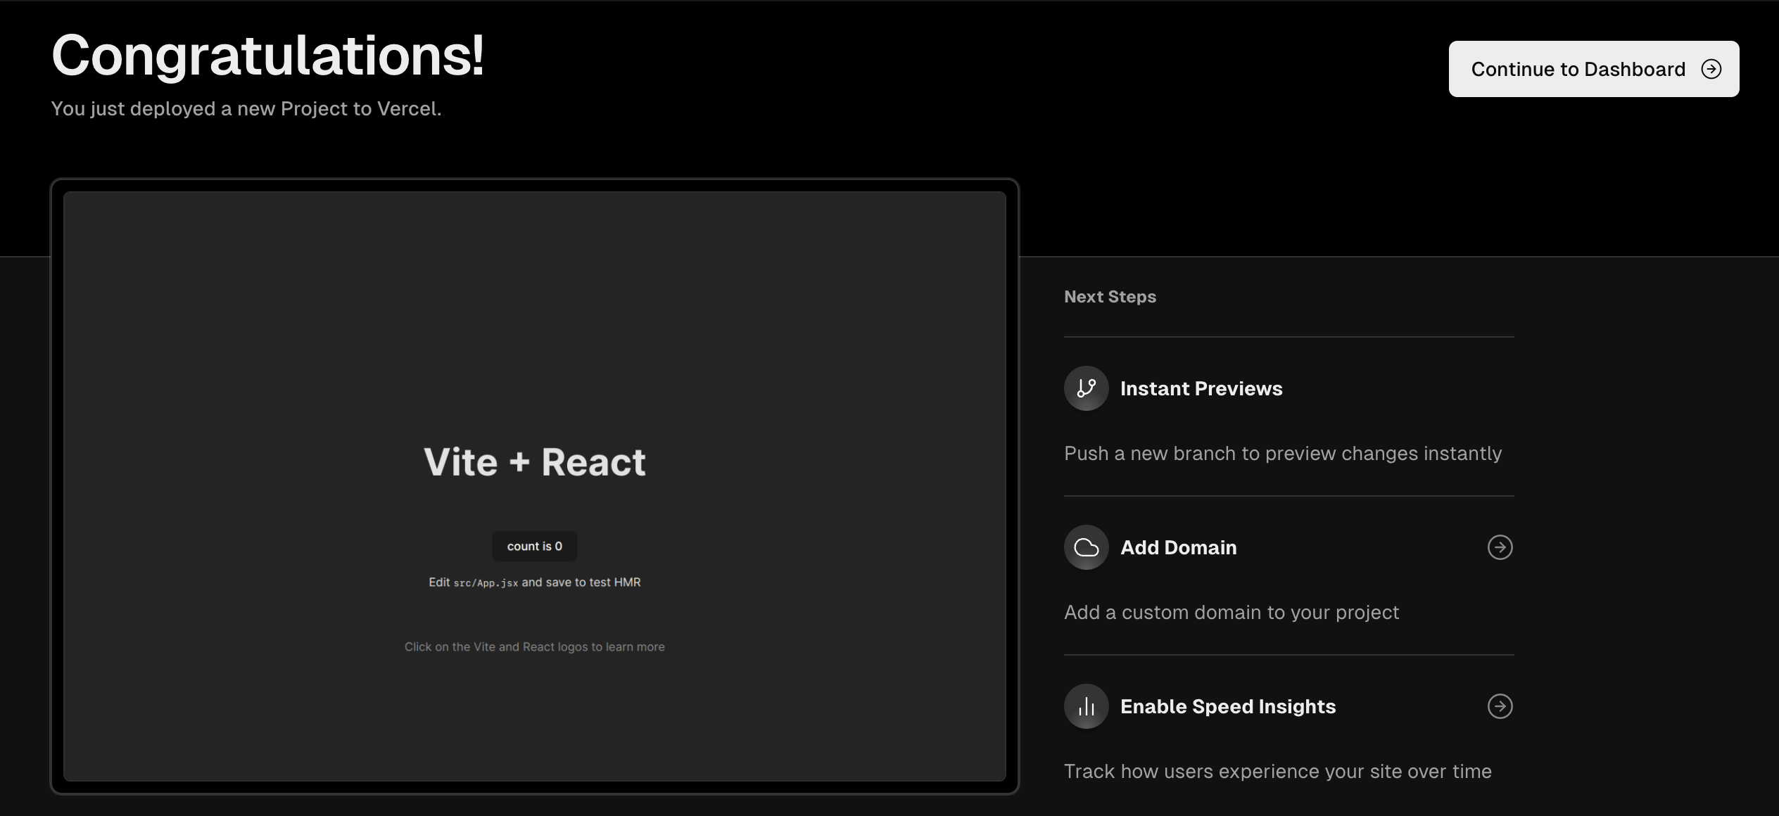Select the Enable Speed Insights heading
The height and width of the screenshot is (816, 1779).
(x=1228, y=706)
